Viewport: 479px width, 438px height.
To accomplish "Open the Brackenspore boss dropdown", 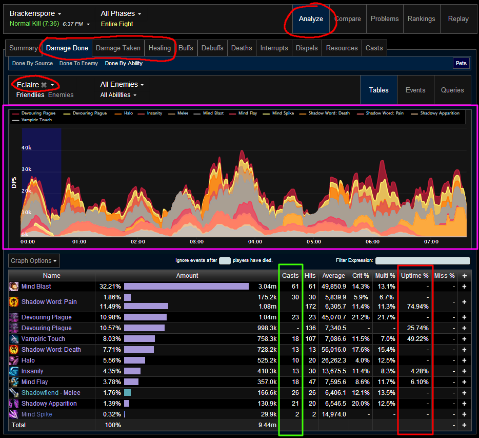I will point(35,13).
